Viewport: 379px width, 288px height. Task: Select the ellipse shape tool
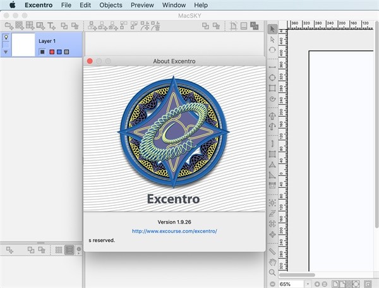click(x=272, y=78)
